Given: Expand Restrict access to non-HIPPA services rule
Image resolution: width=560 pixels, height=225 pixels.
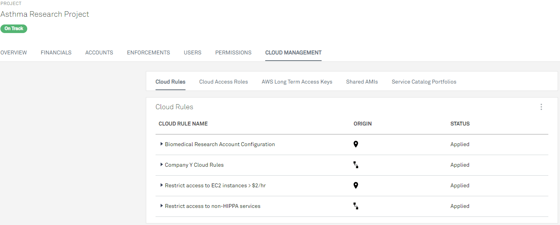Looking at the screenshot, I should (161, 206).
